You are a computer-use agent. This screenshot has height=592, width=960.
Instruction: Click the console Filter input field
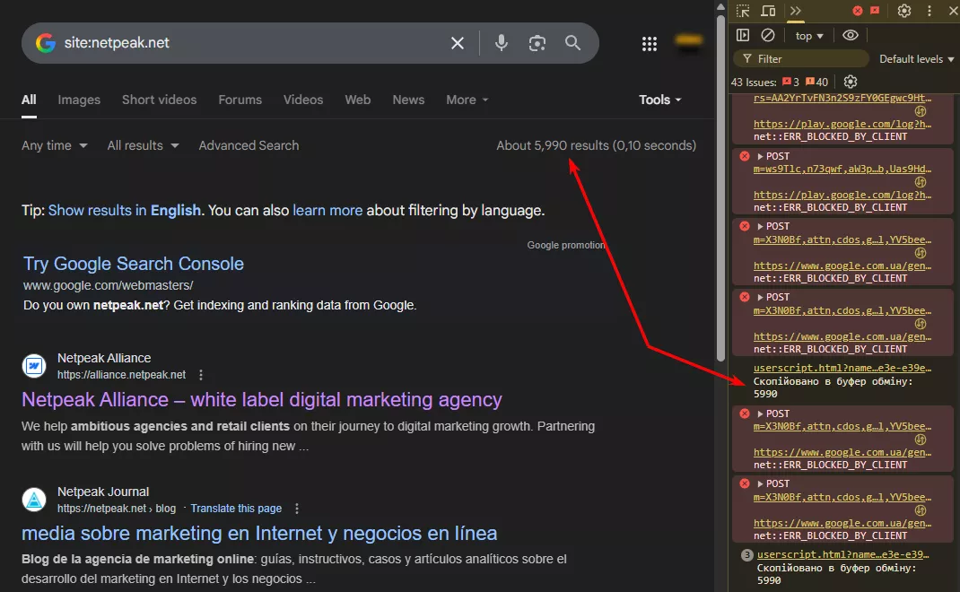801,59
